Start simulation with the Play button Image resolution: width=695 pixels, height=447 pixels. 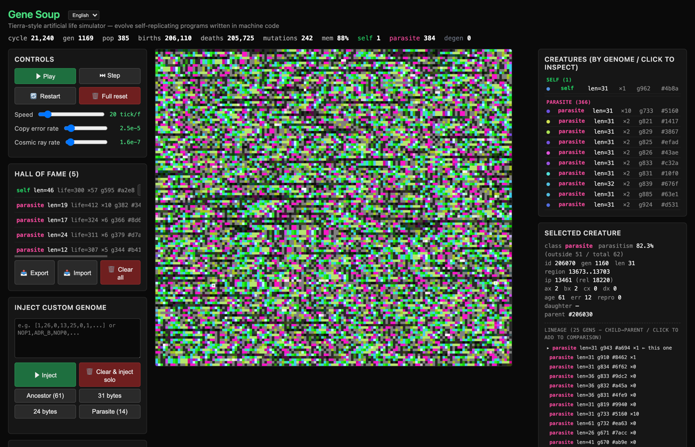pos(45,76)
